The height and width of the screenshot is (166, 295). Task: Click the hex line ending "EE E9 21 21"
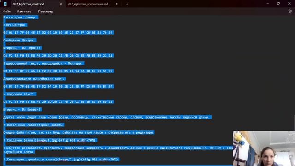tap(58, 56)
